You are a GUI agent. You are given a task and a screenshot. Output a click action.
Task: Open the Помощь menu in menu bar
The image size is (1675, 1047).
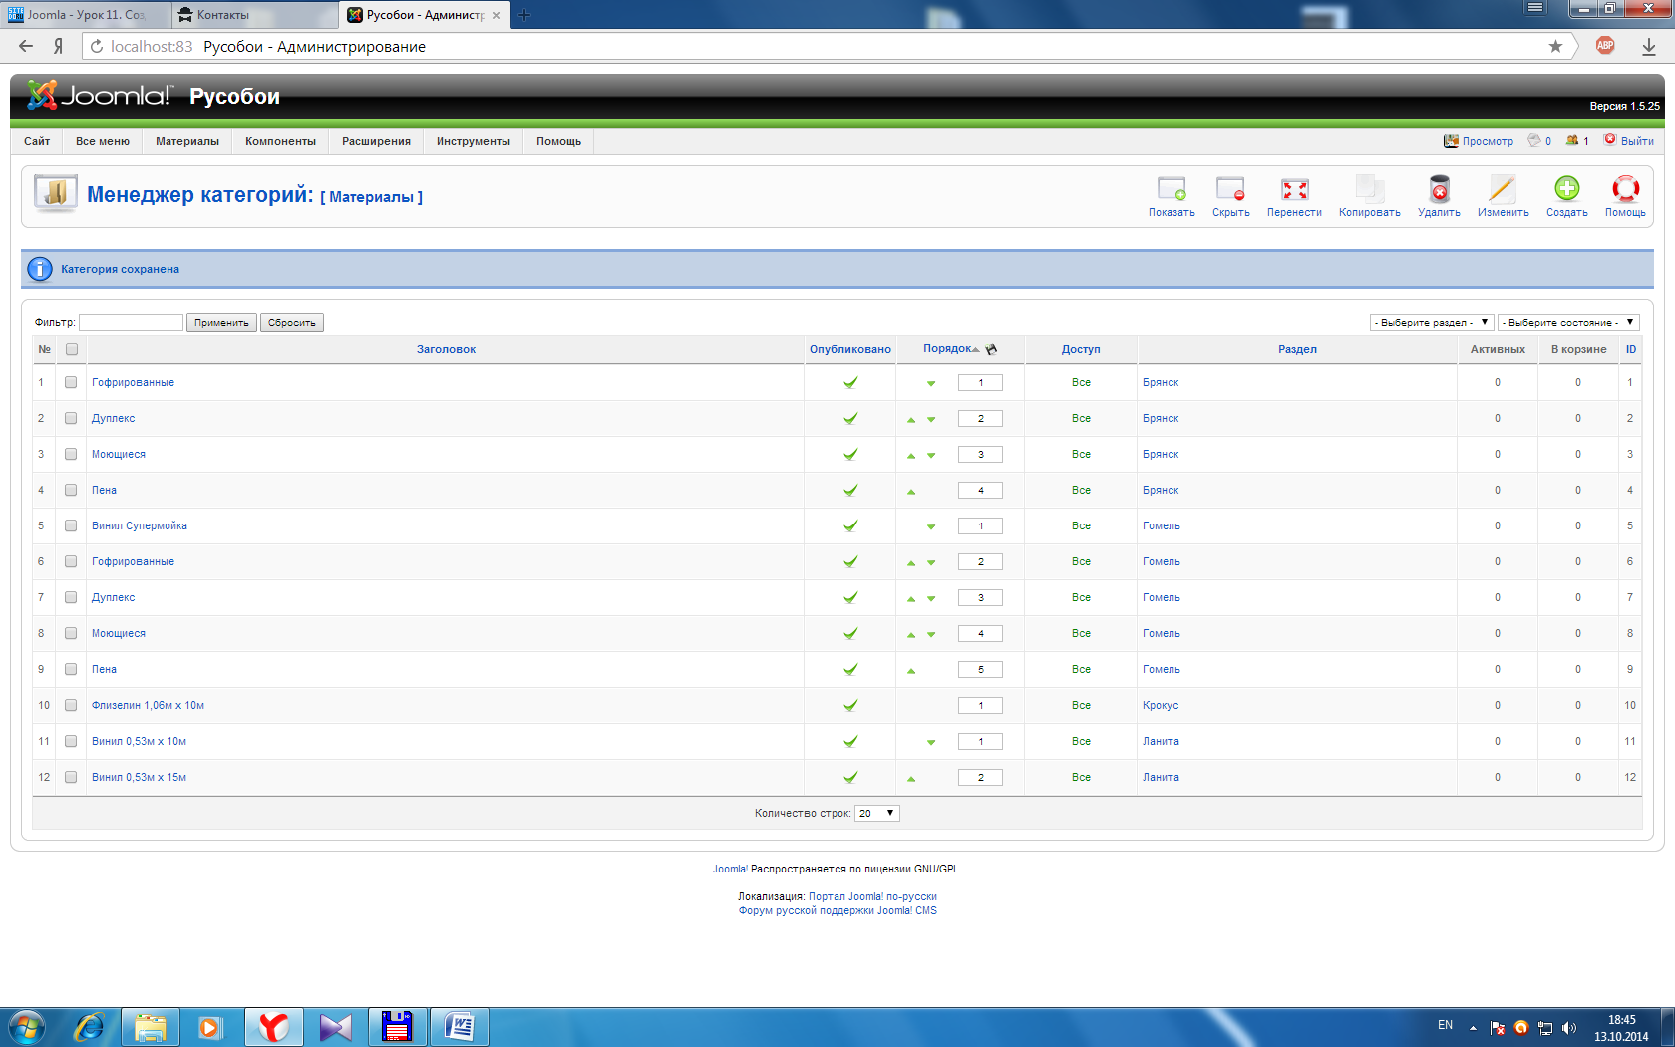pyautogui.click(x=558, y=141)
